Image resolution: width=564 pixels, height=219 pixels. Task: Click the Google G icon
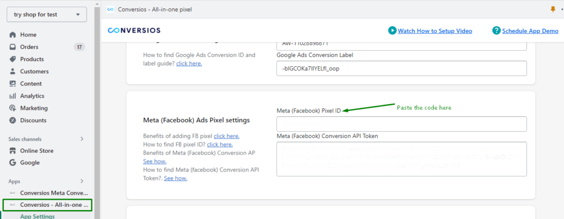(x=13, y=162)
